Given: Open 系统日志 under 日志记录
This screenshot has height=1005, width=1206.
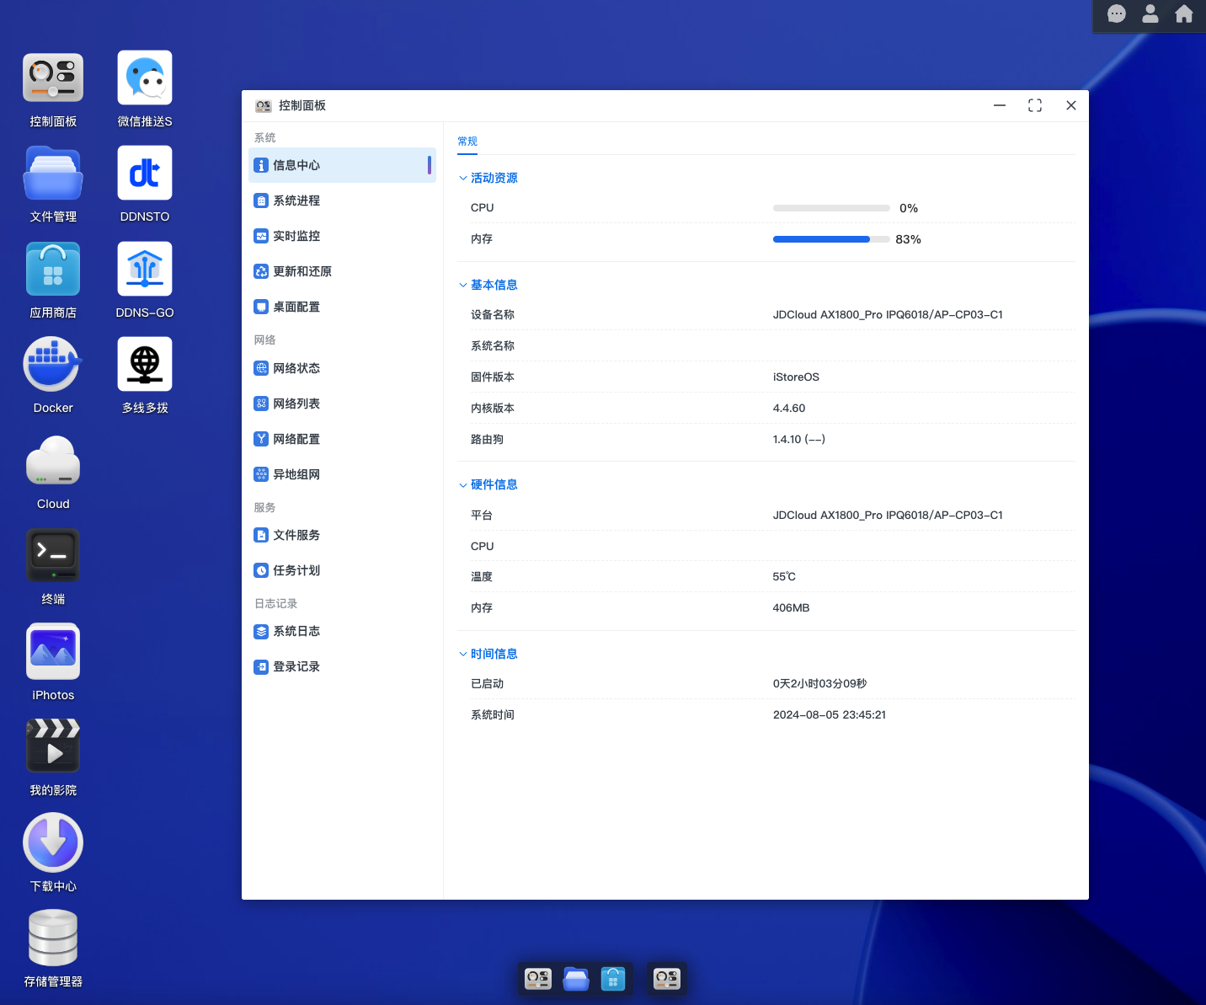Looking at the screenshot, I should 296,631.
